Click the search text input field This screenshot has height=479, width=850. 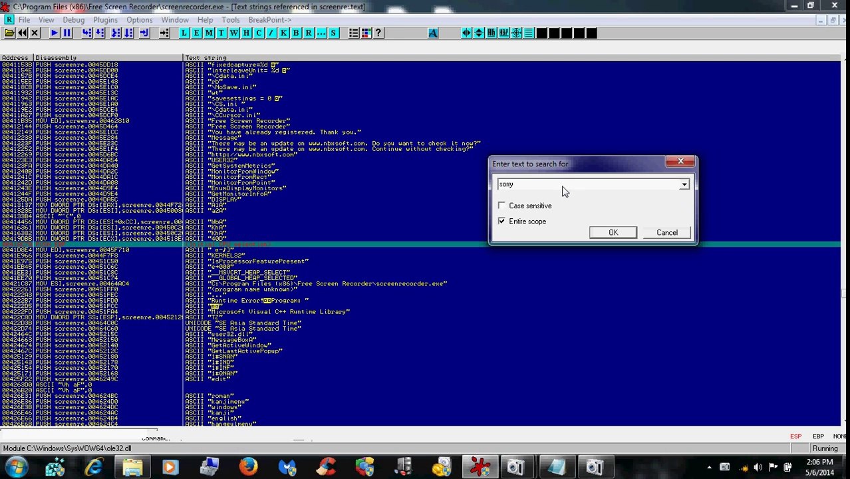pos(587,184)
